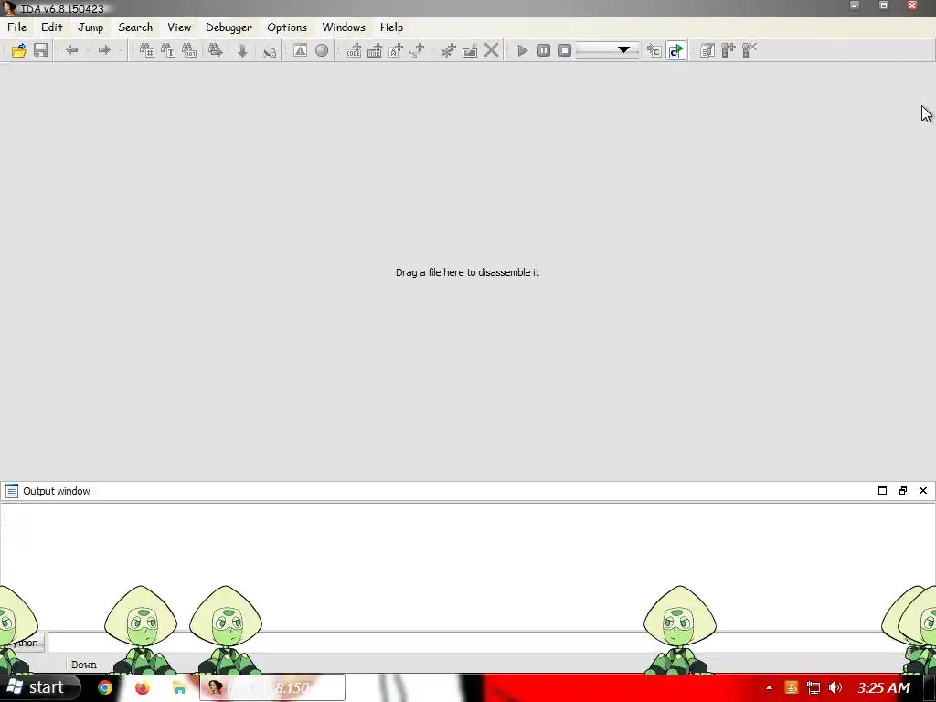Click the plug with X toolbar icon
The width and height of the screenshot is (936, 702).
[750, 50]
